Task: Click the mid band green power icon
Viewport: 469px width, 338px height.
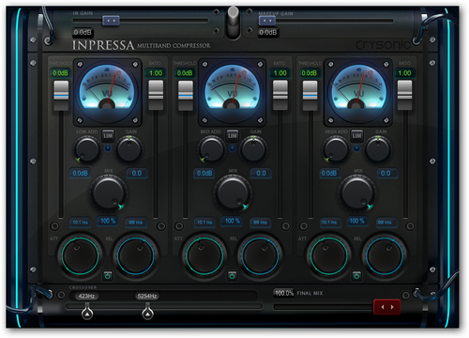Action: click(x=232, y=276)
